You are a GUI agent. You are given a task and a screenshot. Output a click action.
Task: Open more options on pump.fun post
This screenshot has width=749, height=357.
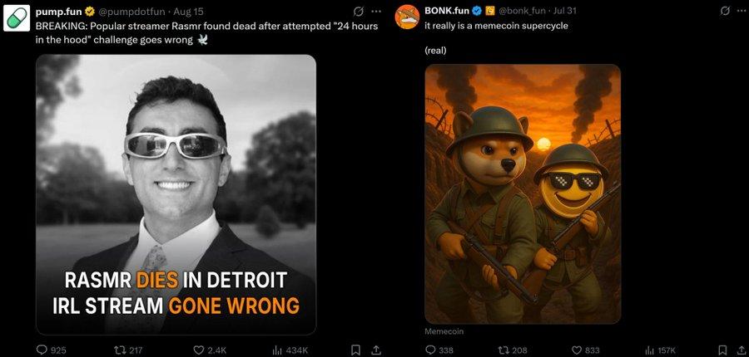(x=376, y=11)
